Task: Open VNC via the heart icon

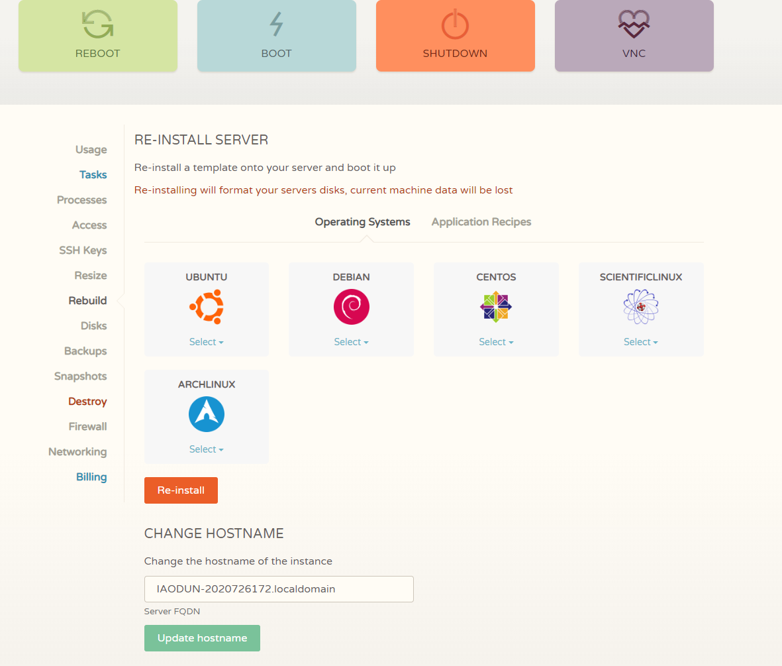Action: pos(634,25)
